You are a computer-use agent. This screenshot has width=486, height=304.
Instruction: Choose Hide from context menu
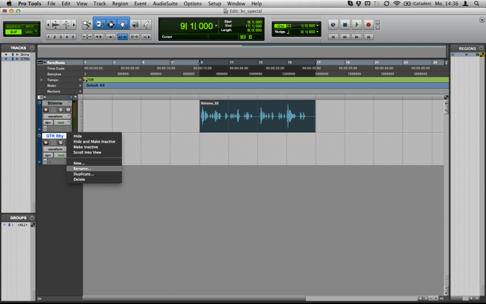[x=94, y=136]
